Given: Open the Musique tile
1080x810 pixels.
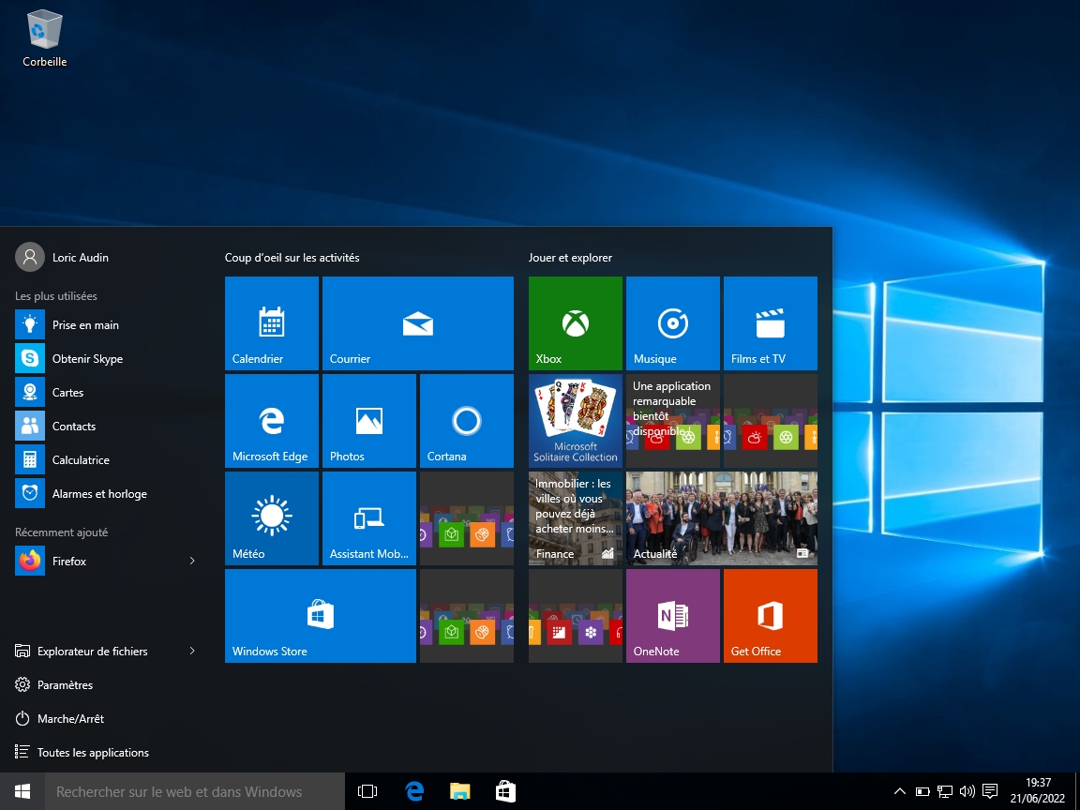Looking at the screenshot, I should pos(673,323).
